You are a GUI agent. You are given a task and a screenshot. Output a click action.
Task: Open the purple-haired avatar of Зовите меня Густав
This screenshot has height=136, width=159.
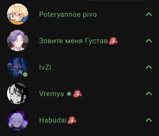coord(18,41)
